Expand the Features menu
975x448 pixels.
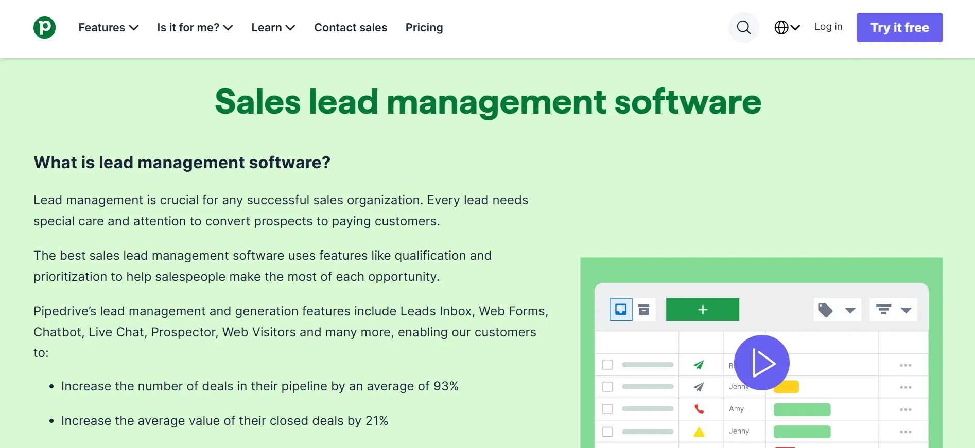(x=109, y=27)
